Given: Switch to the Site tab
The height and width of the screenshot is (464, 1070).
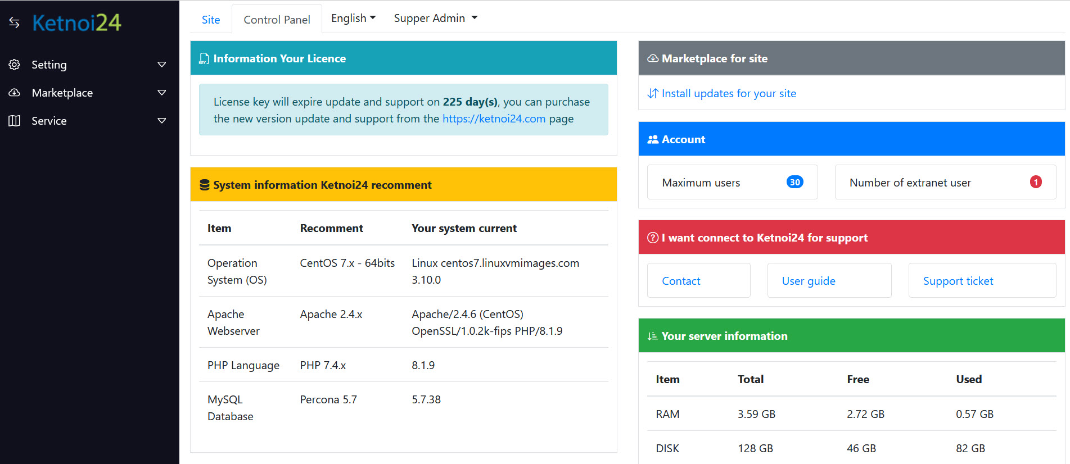Looking at the screenshot, I should click(x=211, y=20).
